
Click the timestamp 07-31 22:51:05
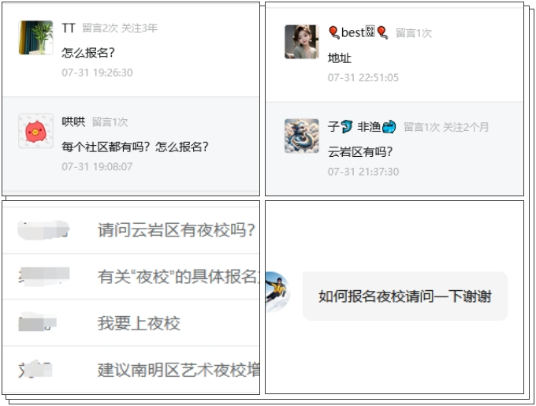(363, 77)
